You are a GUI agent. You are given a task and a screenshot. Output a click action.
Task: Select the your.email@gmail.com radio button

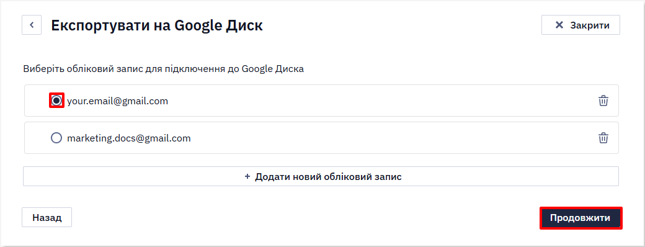[56, 101]
